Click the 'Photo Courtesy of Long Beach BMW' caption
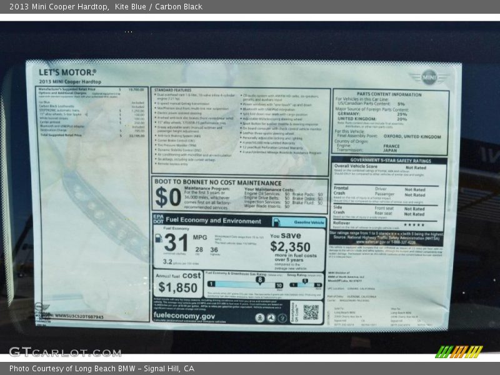 click(x=102, y=369)
